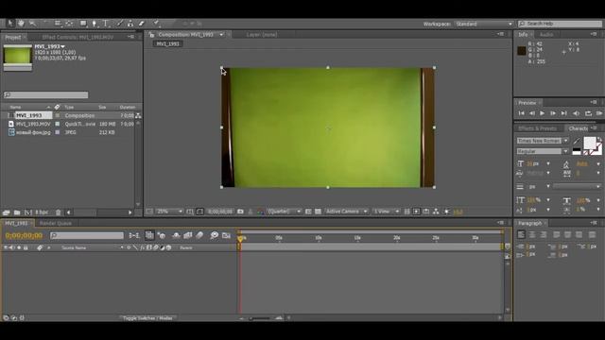Select the Eraser tool
The image size is (605, 340).
(x=142, y=24)
